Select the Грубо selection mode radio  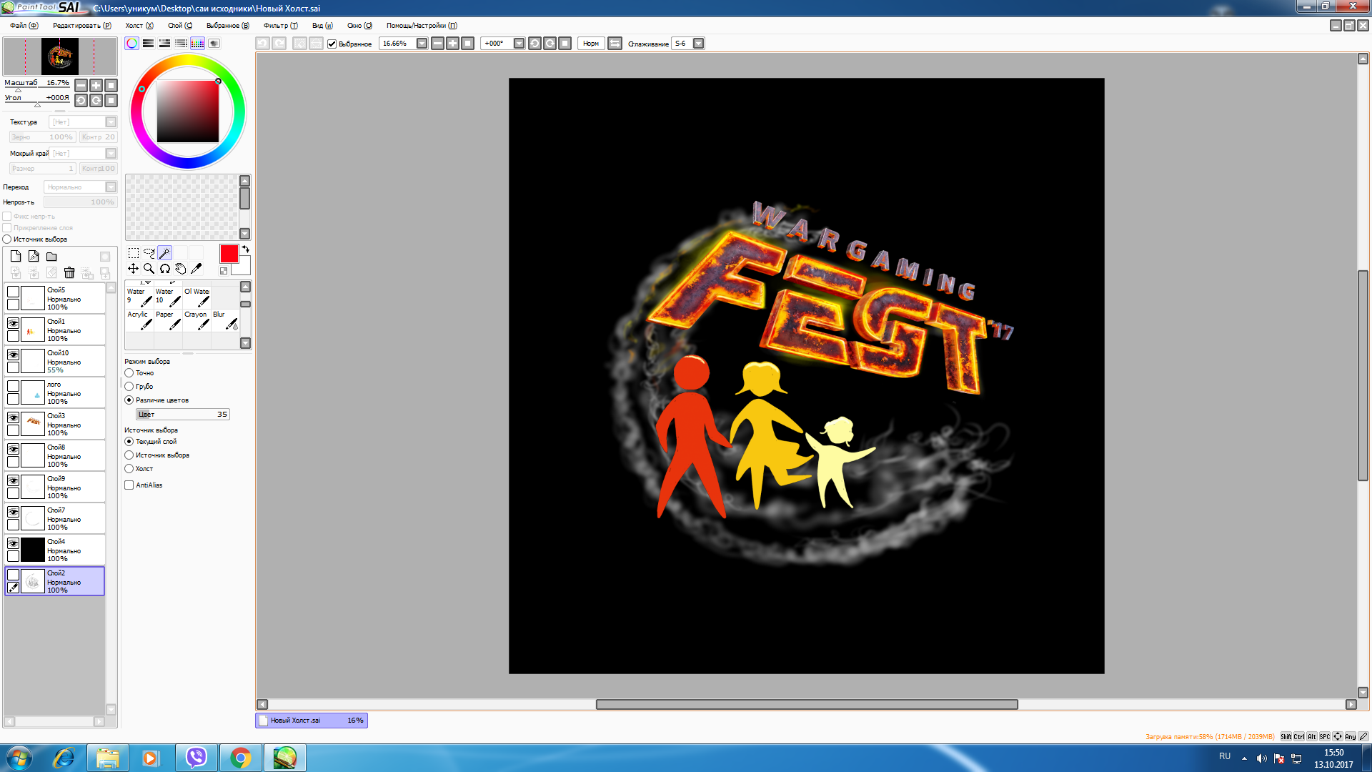129,387
